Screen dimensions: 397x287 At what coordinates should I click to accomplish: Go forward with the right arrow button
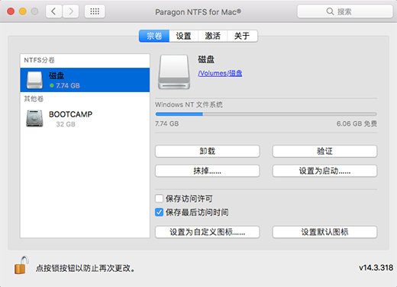click(x=71, y=11)
